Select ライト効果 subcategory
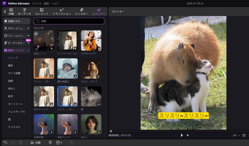This screenshot has width=249, height=146. 14,73
